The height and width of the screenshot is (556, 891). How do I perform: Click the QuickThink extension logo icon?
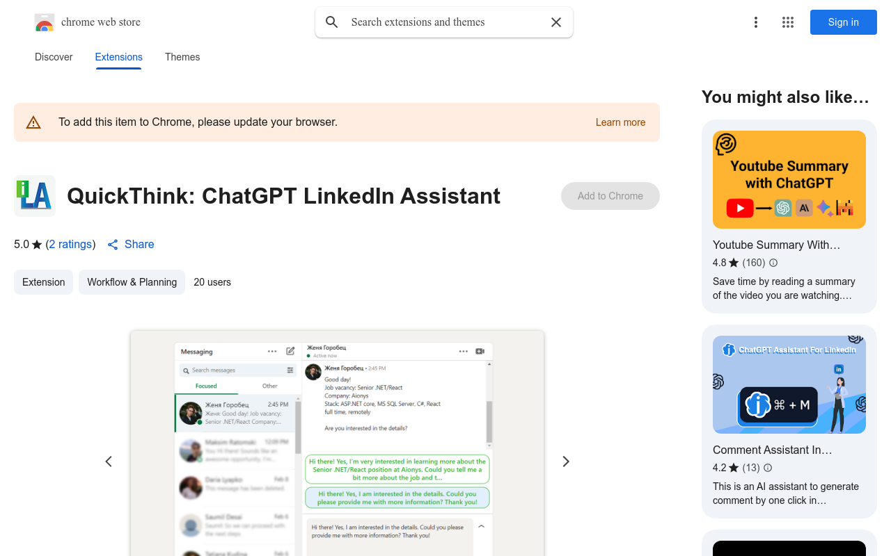[35, 196]
